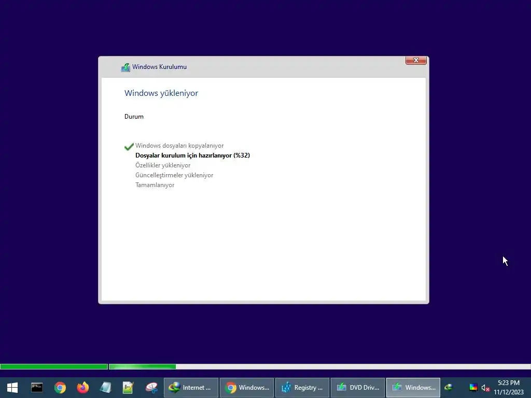The height and width of the screenshot is (398, 531).
Task: Click the tray icon next to Windows... button
Action: pyautogui.click(x=449, y=387)
